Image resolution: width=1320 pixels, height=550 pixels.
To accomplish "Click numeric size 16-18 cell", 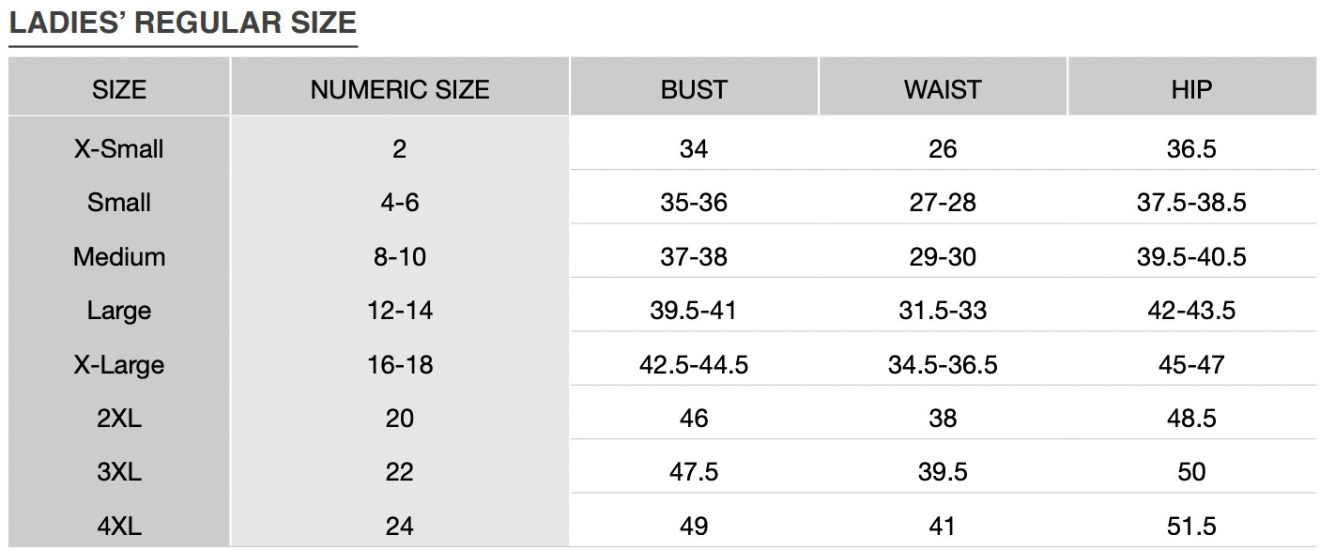I will (400, 364).
